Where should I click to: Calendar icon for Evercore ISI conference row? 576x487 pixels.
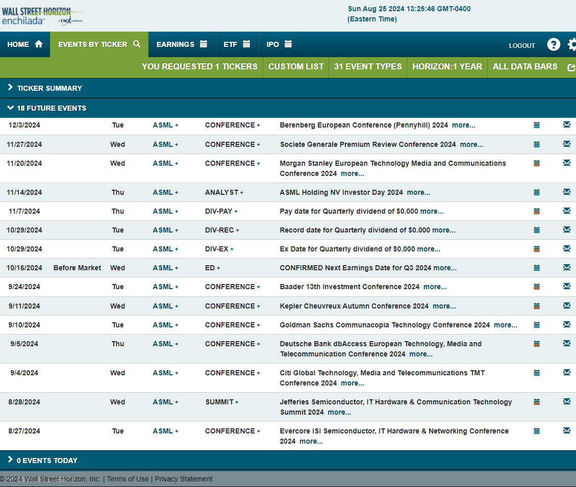(x=537, y=431)
